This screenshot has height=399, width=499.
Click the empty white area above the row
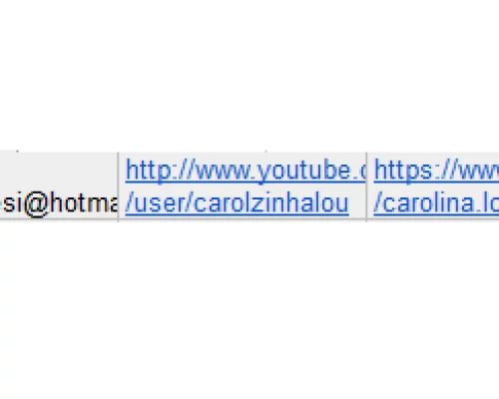(249, 75)
